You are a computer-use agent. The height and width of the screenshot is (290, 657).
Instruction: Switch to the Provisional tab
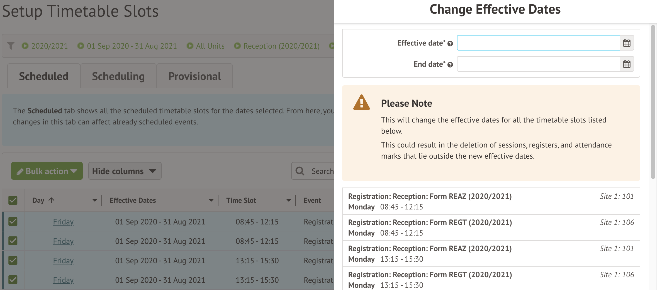[x=194, y=76]
